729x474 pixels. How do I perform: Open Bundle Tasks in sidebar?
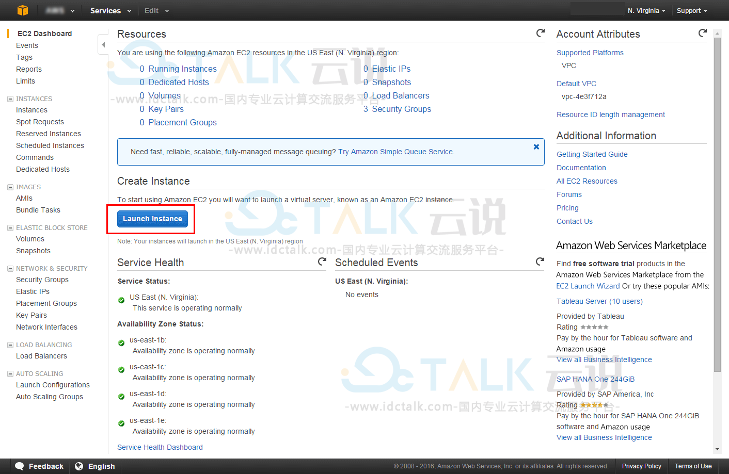pyautogui.click(x=38, y=210)
